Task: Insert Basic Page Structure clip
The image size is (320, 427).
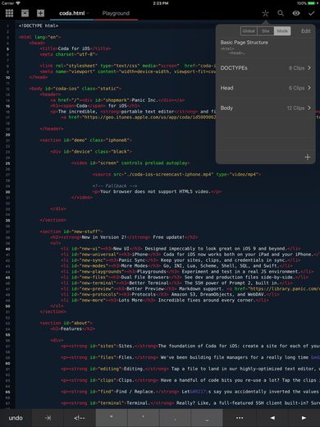Action: [266, 48]
